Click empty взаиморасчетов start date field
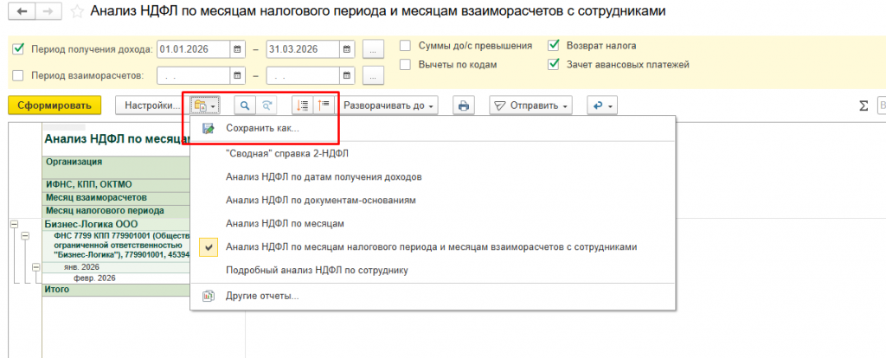The height and width of the screenshot is (358, 886). 193,75
